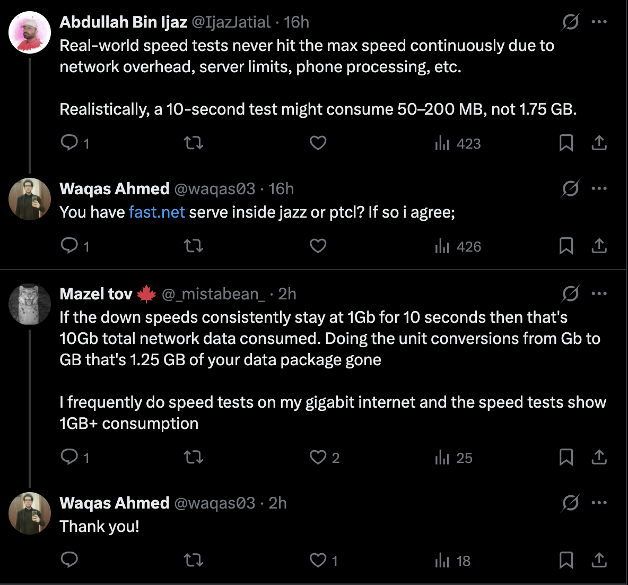Open the fast.net link
628x585 pixels.
[156, 212]
